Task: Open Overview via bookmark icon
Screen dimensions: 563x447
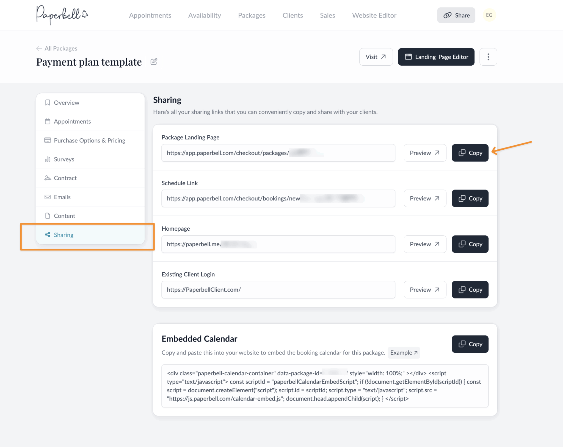Action: 47,102
